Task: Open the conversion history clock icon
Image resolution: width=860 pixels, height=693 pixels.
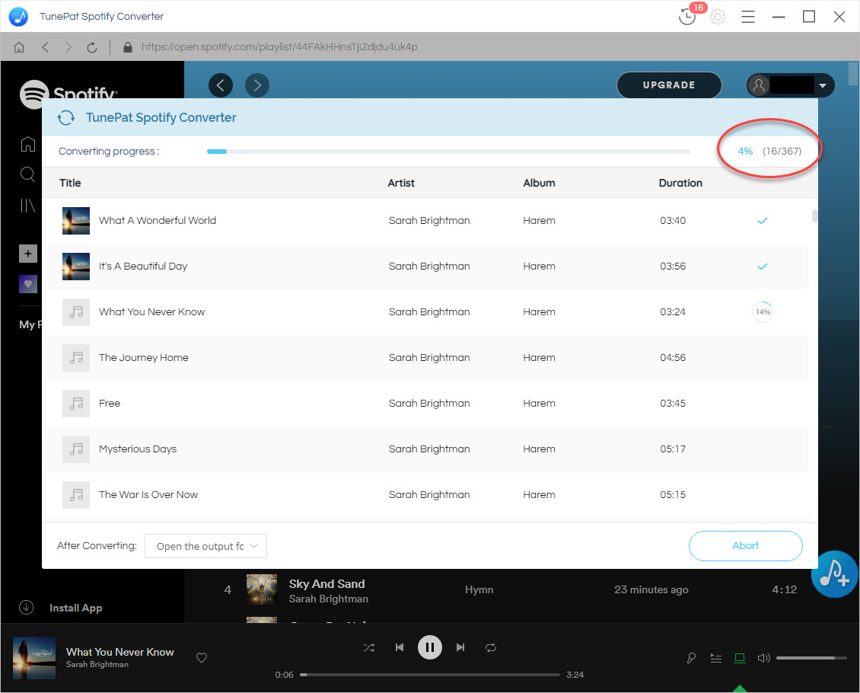Action: pos(687,17)
